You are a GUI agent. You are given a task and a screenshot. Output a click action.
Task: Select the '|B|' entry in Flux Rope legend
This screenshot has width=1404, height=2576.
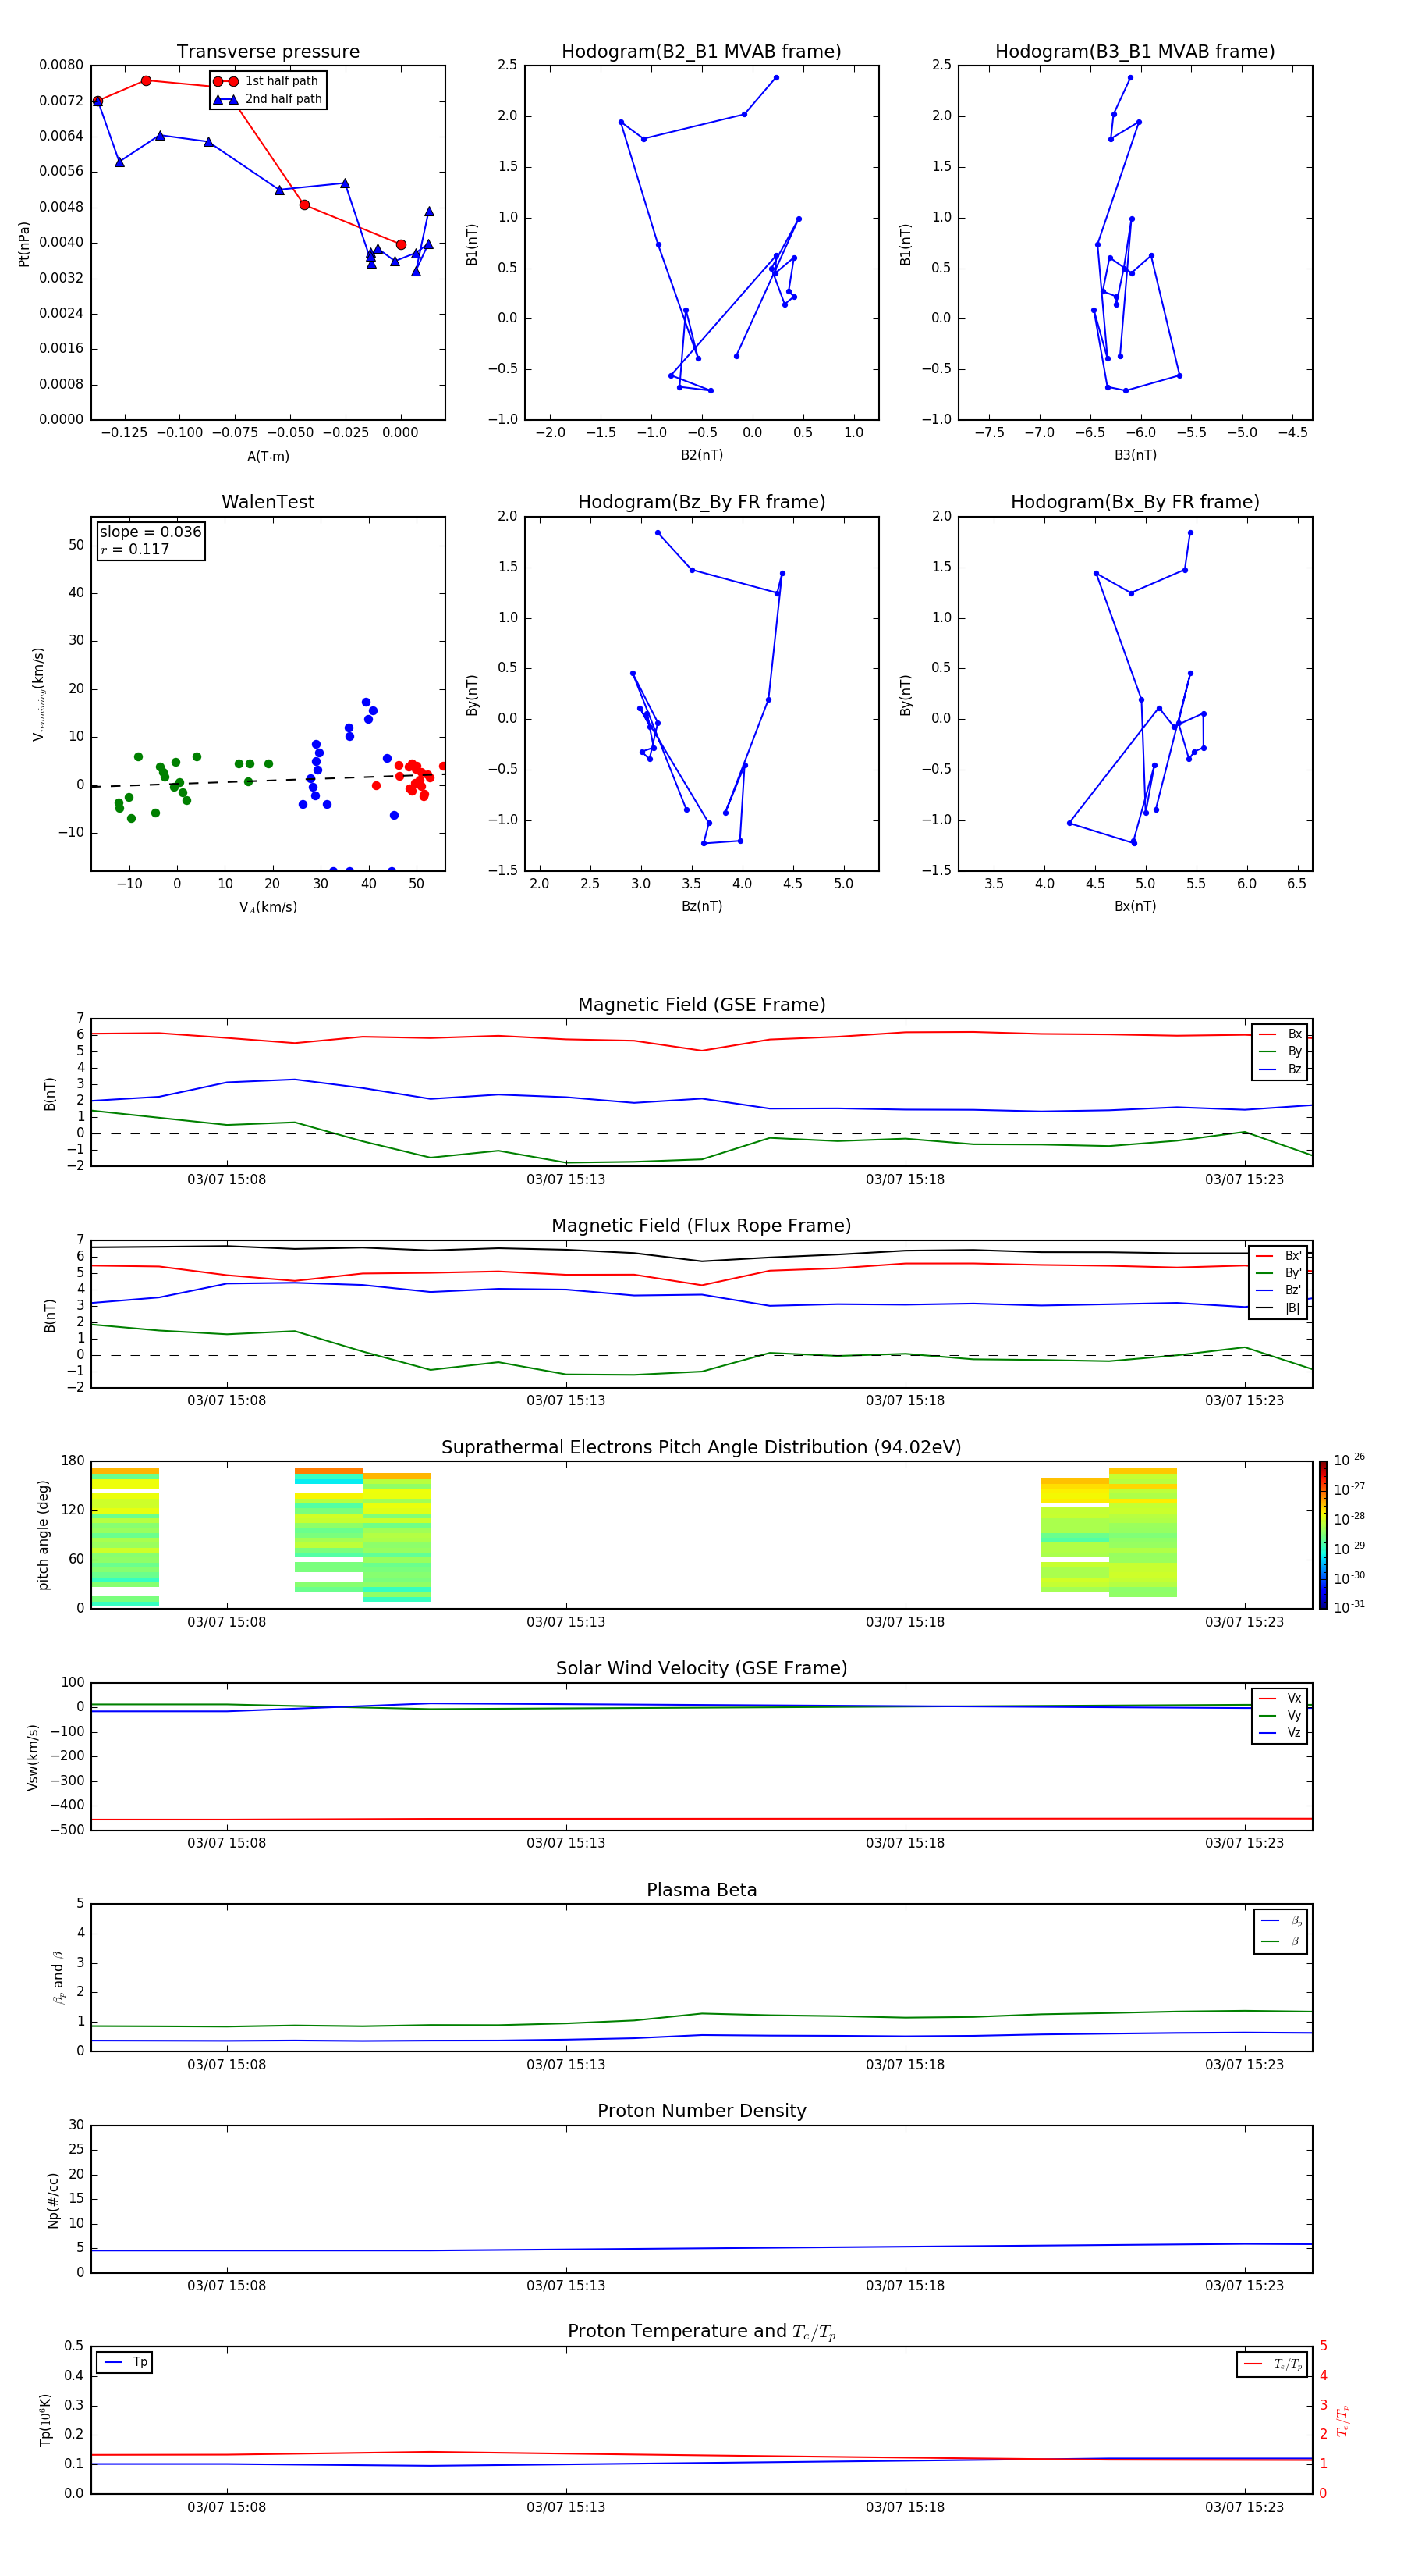(1279, 1308)
